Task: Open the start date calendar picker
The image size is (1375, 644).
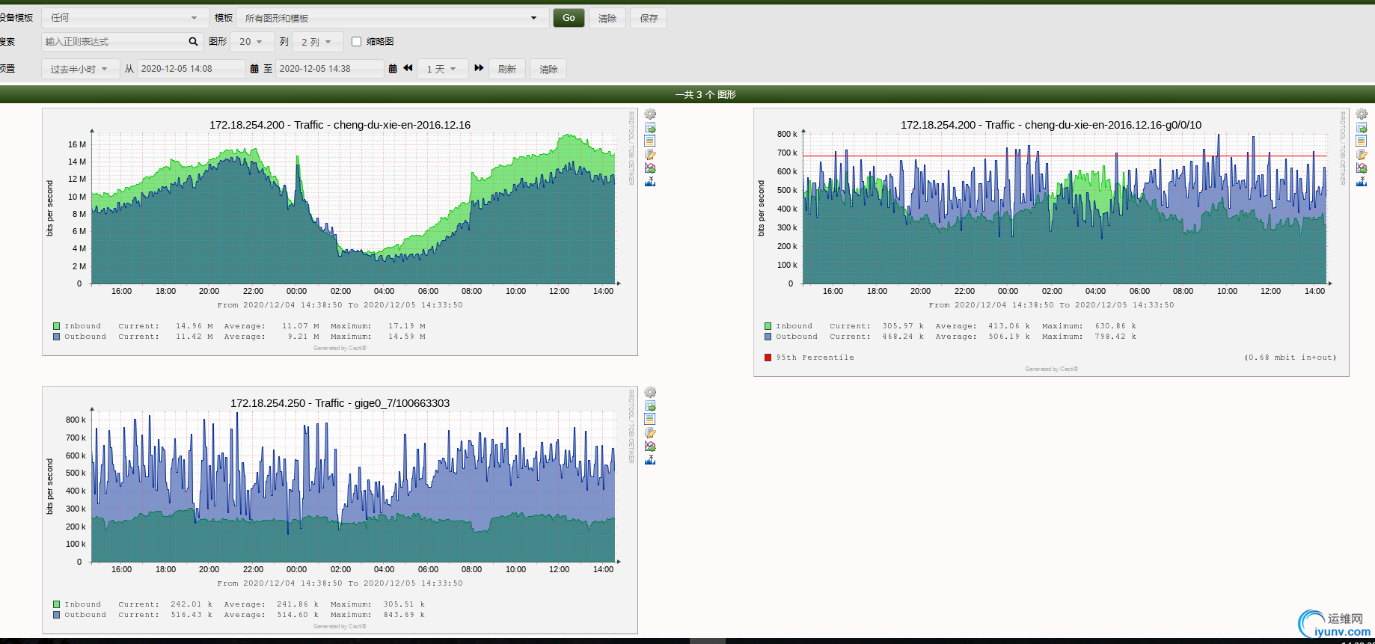Action: coord(254,69)
